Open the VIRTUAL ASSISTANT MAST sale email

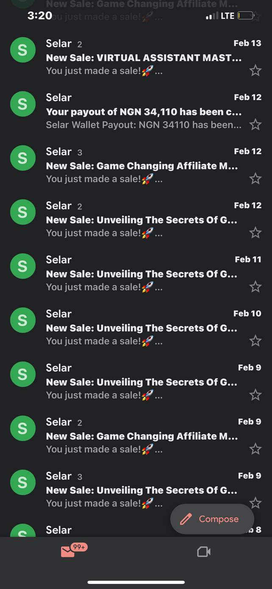pos(143,58)
